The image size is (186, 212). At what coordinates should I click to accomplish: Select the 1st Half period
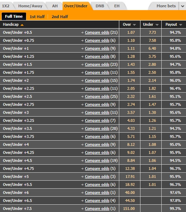(37, 16)
